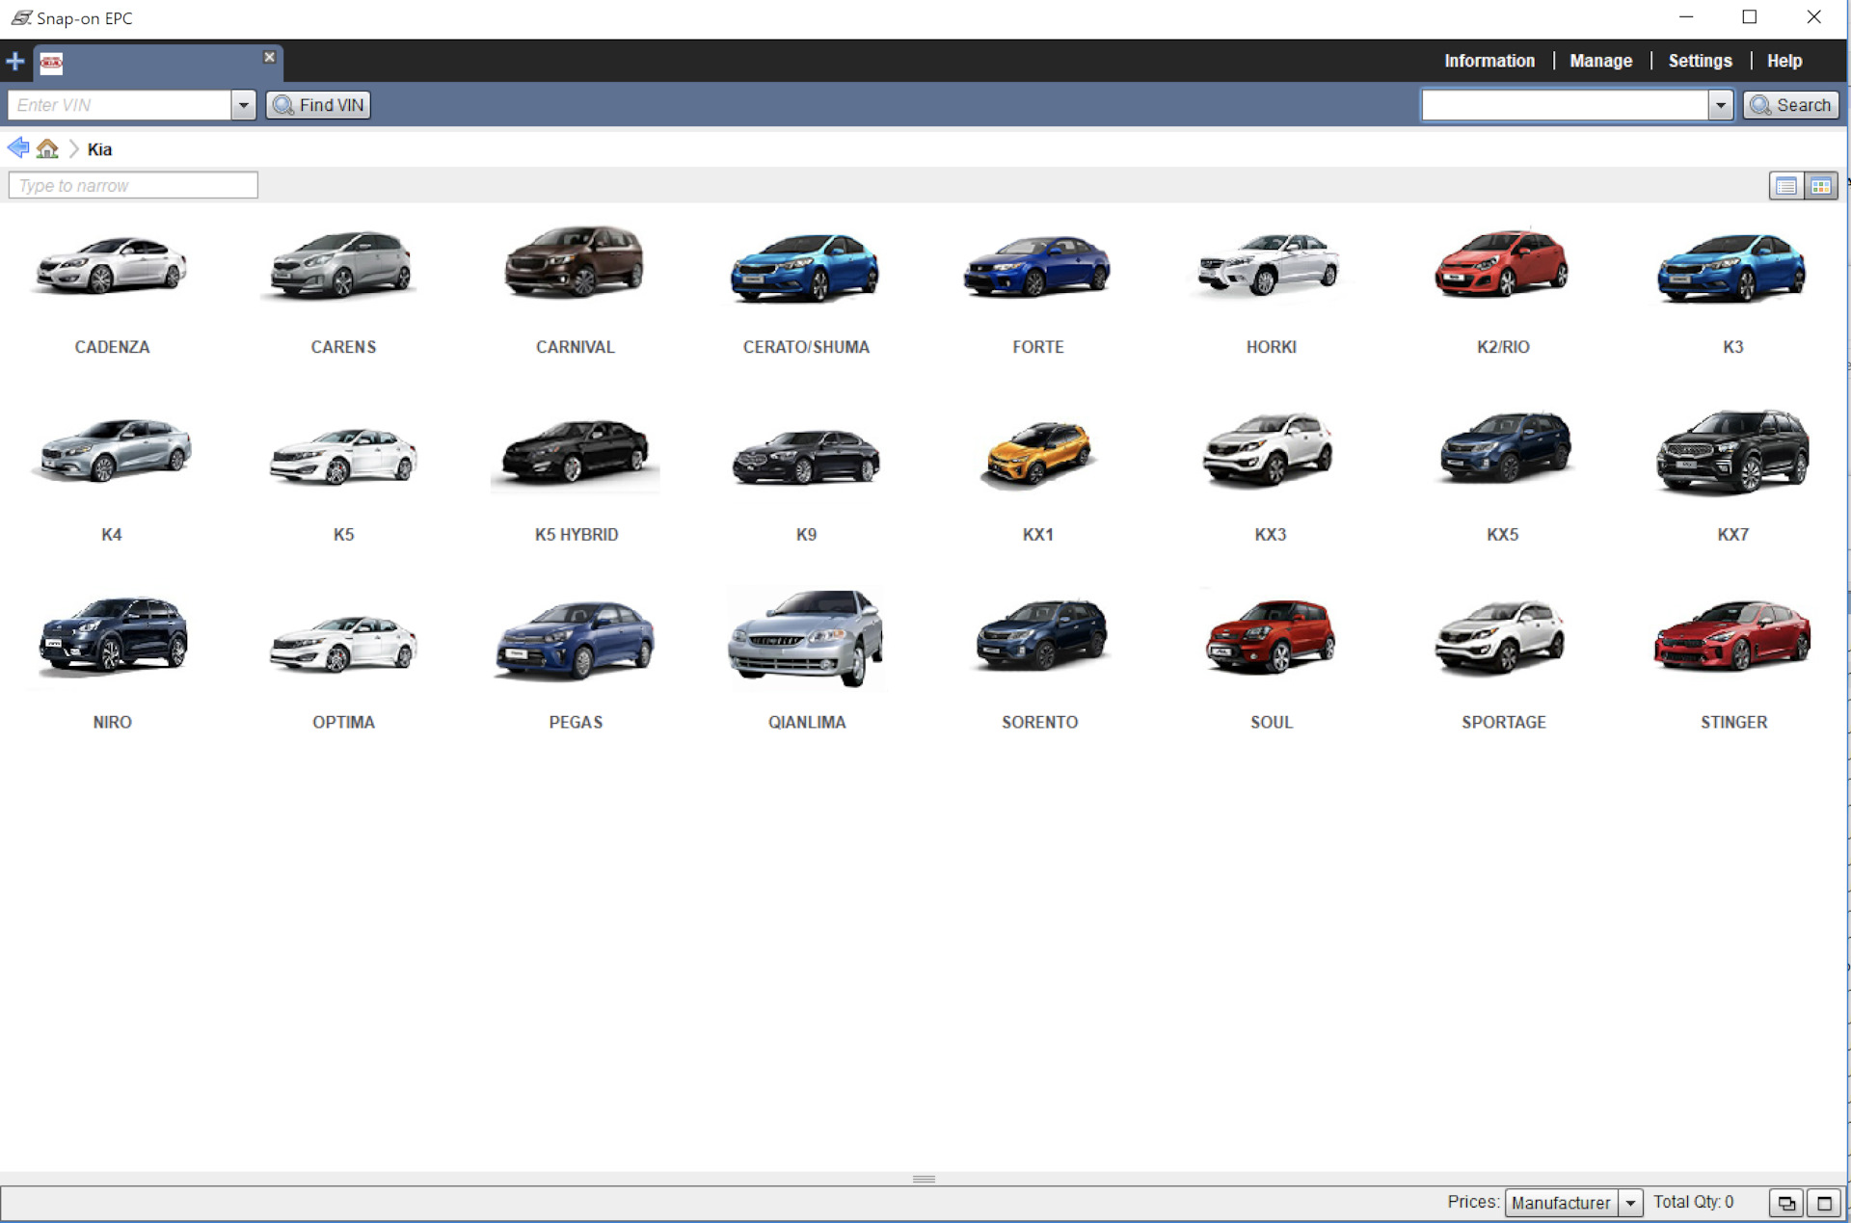Close the current Kia tab
Viewport: 1851px width, 1223px height.
[x=270, y=57]
